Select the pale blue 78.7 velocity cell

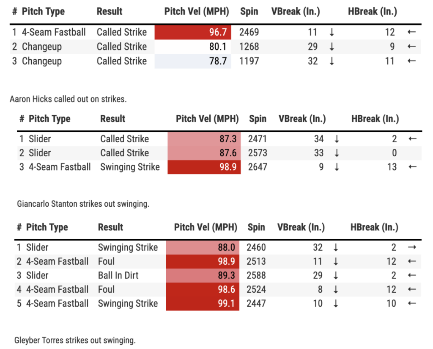pyautogui.click(x=193, y=61)
